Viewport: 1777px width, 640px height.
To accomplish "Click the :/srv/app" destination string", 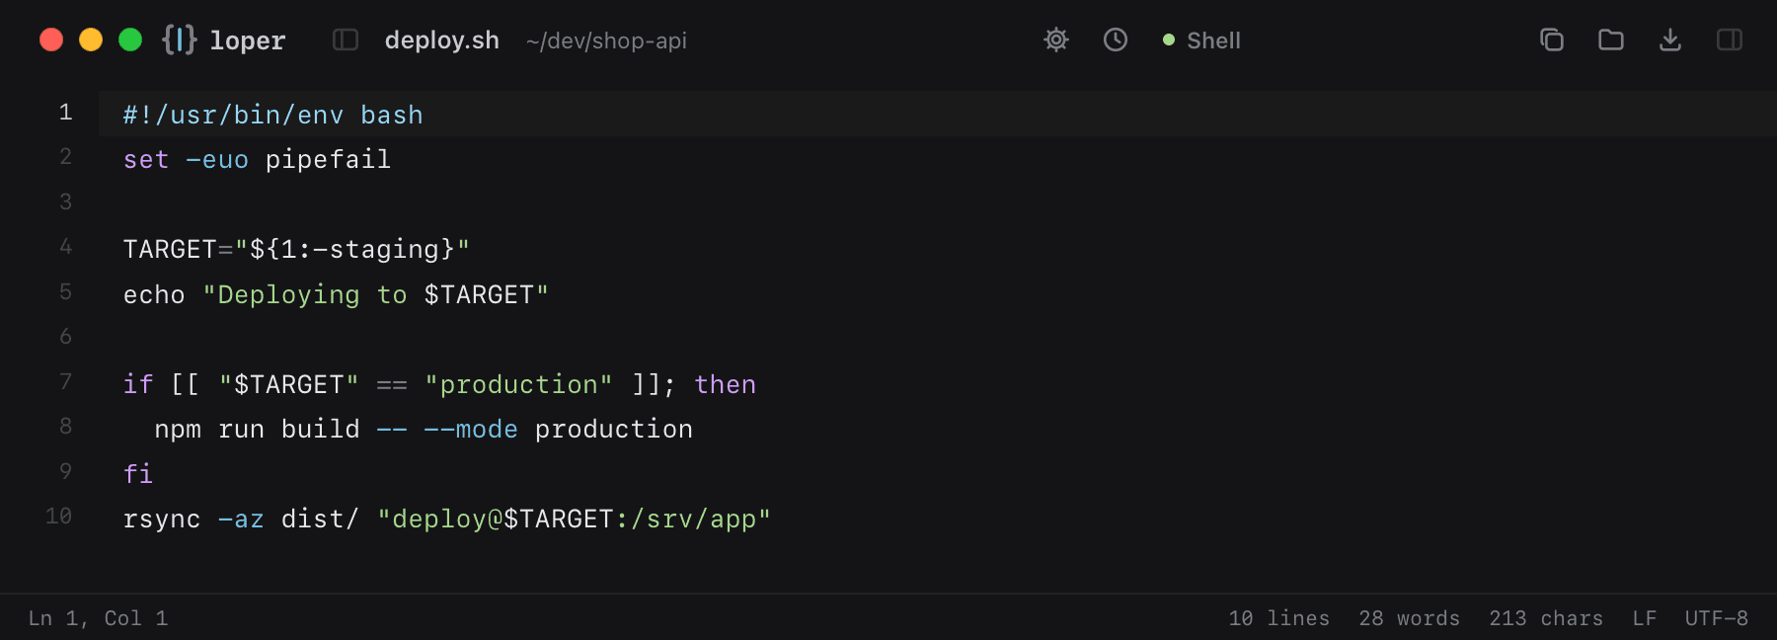I will 693,519.
